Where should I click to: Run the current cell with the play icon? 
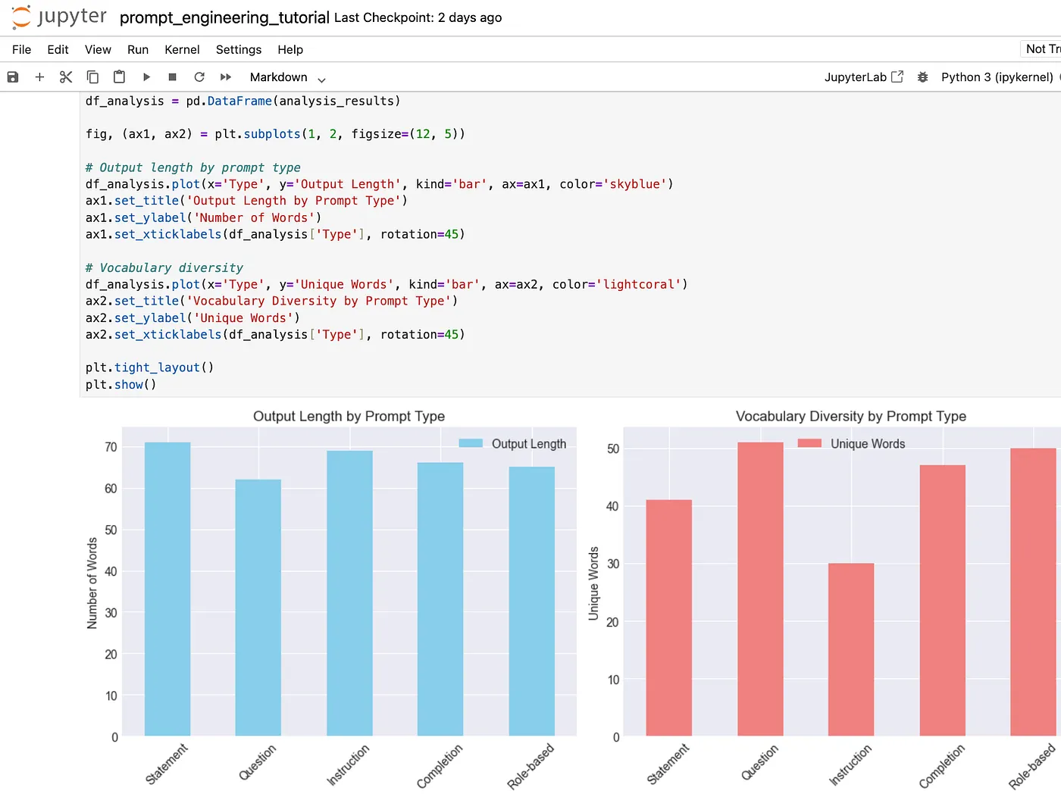tap(146, 77)
